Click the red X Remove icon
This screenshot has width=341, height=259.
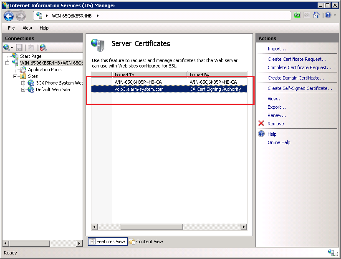click(x=261, y=123)
